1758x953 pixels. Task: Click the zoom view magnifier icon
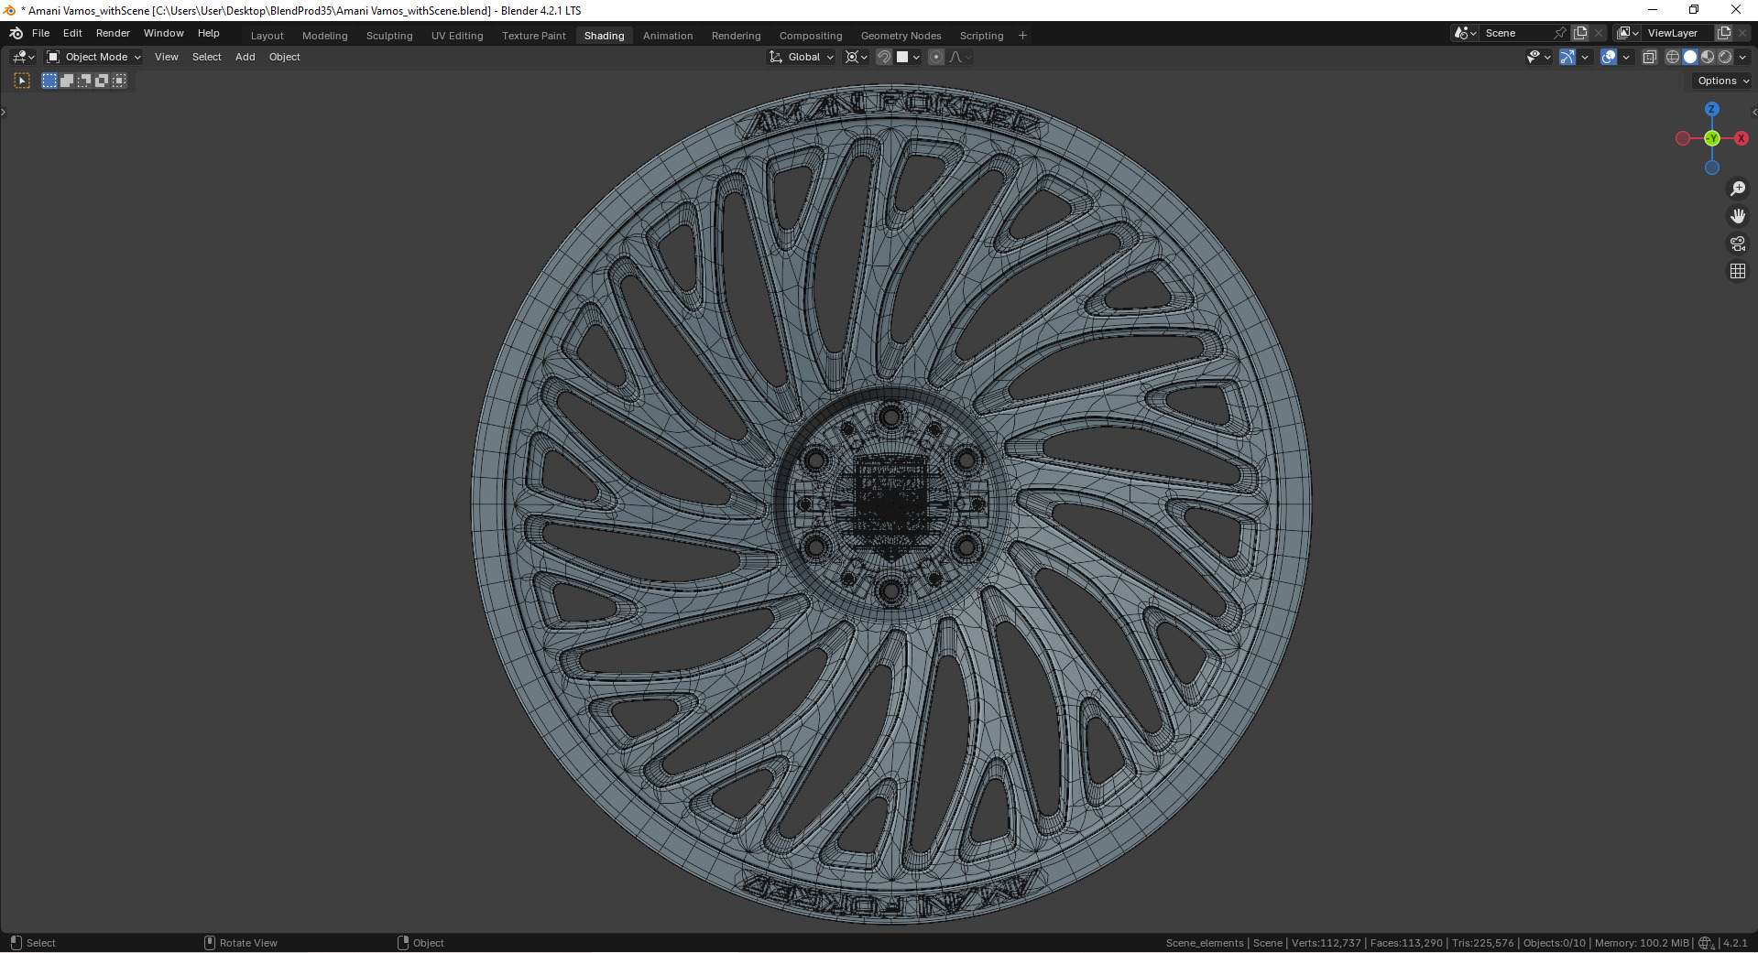click(x=1738, y=189)
